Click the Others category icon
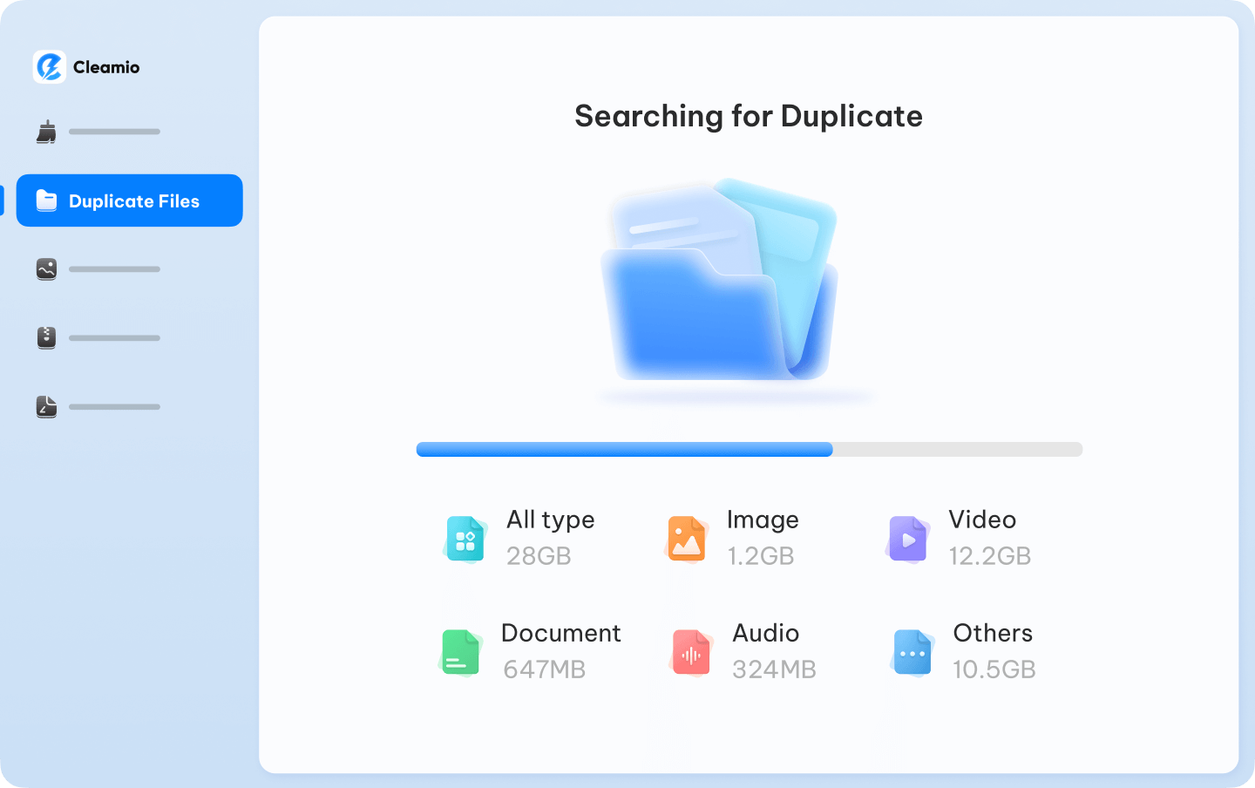 tap(912, 652)
